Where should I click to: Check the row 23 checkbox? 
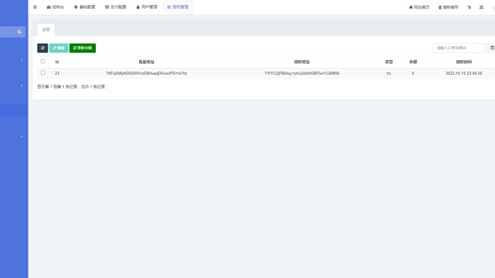pyautogui.click(x=43, y=73)
